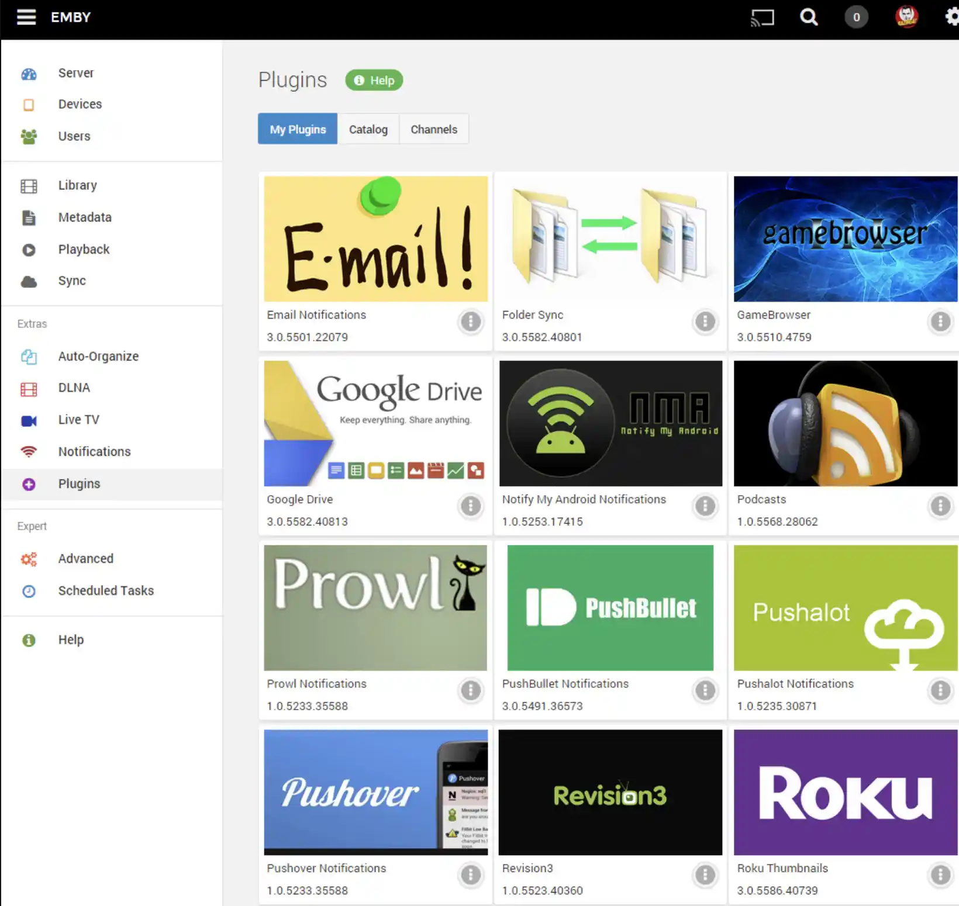Click the sidebar Help info icon
Screen dimensions: 959x906
(x=29, y=640)
